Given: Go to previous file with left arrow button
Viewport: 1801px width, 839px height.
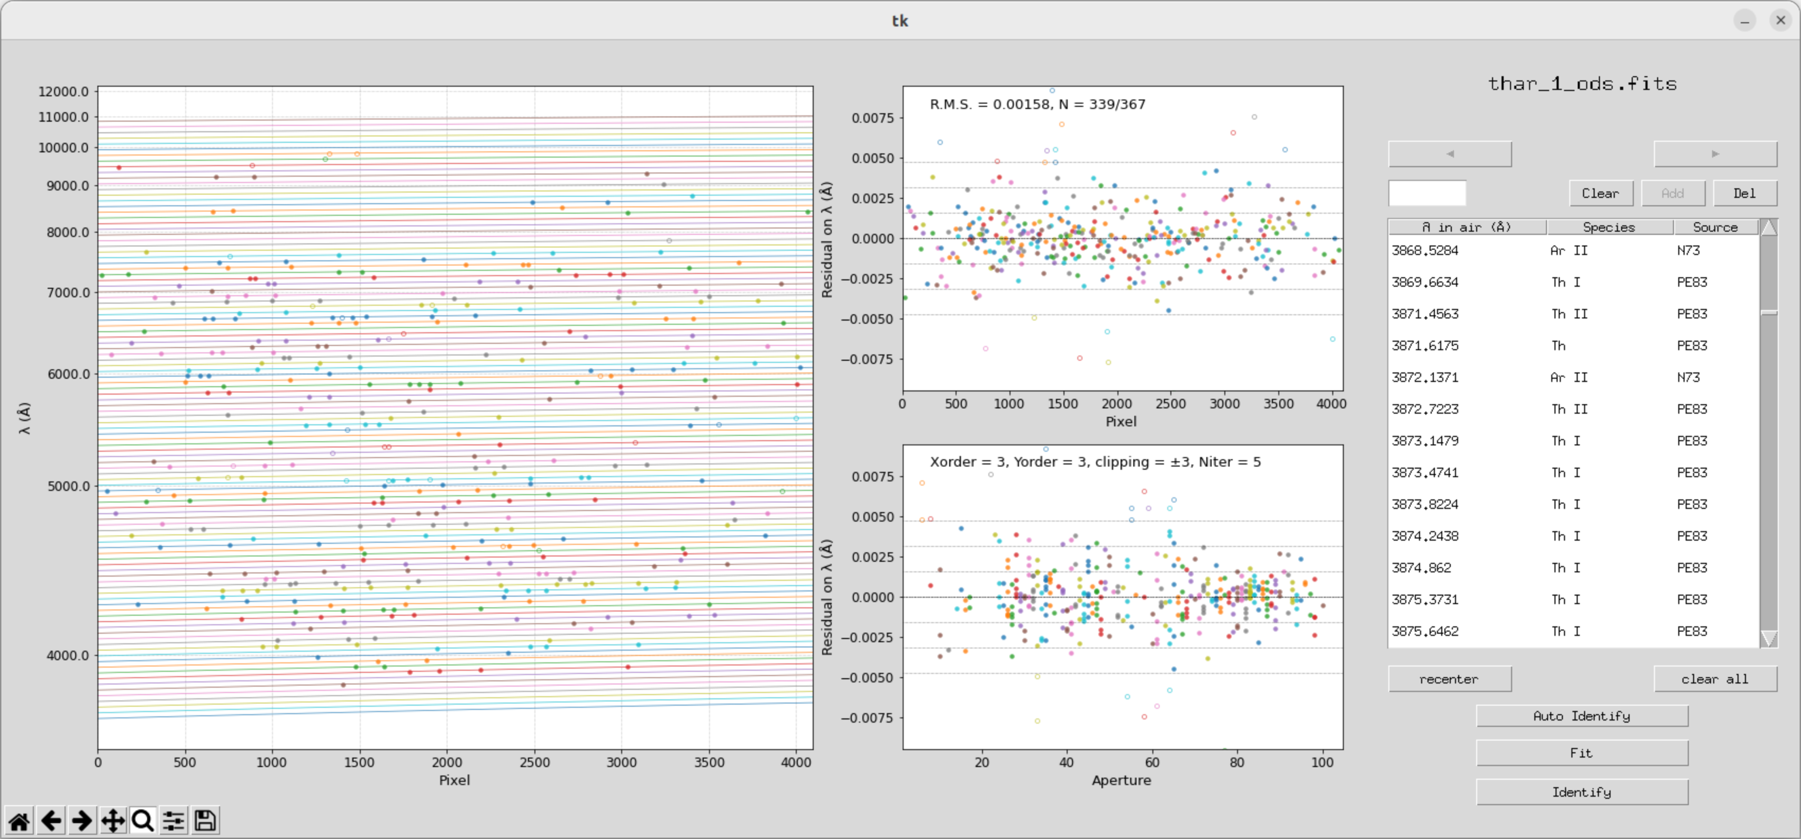Looking at the screenshot, I should click(x=1449, y=154).
